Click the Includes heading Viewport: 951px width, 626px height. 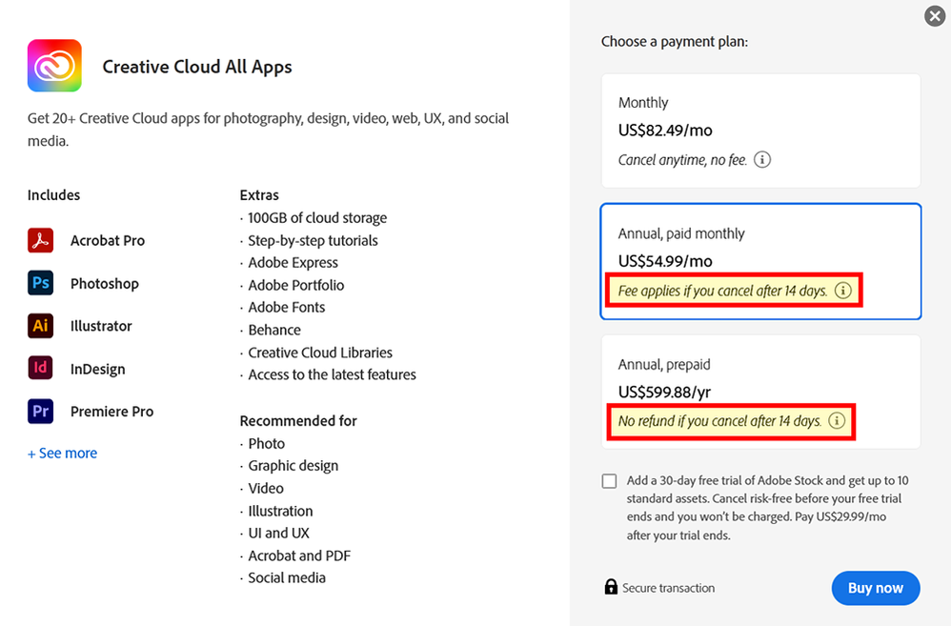[x=53, y=195]
